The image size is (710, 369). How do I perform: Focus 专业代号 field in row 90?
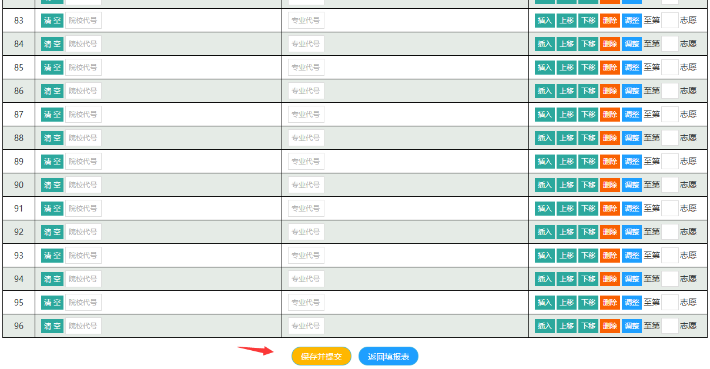306,185
